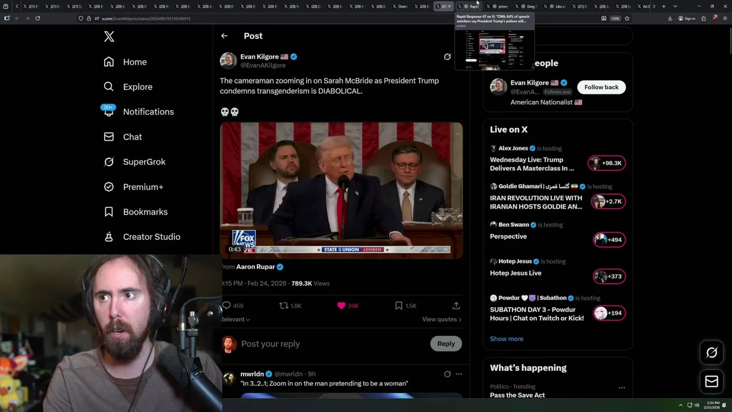Open a new browser tab
The width and height of the screenshot is (732, 412).
[x=663, y=6]
